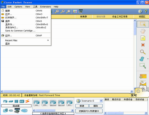Viewport: 149px width, 115px height.
Task: Click the 设备重新加电 button
Action: [x=31, y=95]
